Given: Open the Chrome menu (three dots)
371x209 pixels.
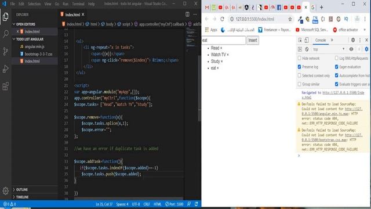Looking at the screenshot, I should [x=365, y=19].
